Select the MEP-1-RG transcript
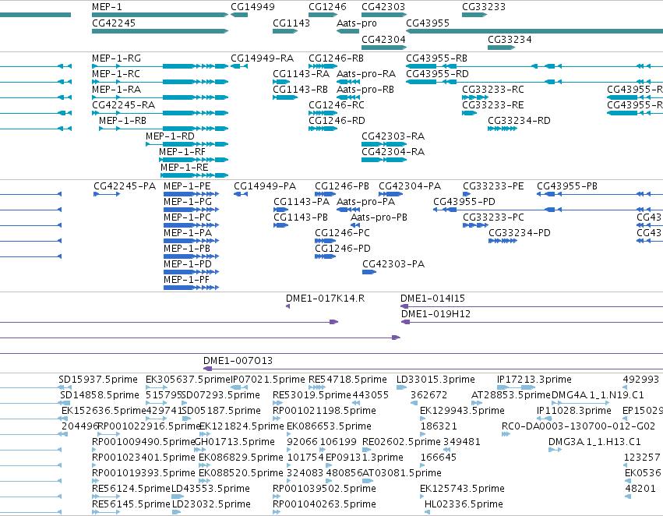The image size is (663, 516). (160, 66)
